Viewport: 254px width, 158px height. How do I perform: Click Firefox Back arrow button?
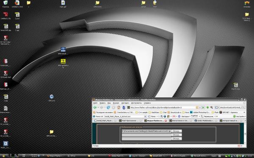[x=95, y=107]
